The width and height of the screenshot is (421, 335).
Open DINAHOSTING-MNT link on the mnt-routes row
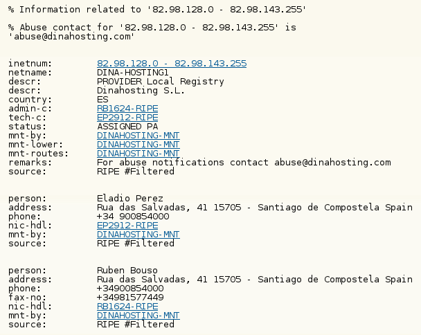tap(138, 154)
